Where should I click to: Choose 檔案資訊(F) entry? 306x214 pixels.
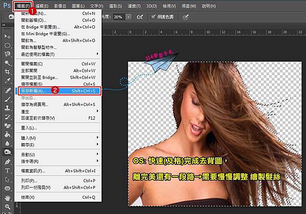point(58,171)
